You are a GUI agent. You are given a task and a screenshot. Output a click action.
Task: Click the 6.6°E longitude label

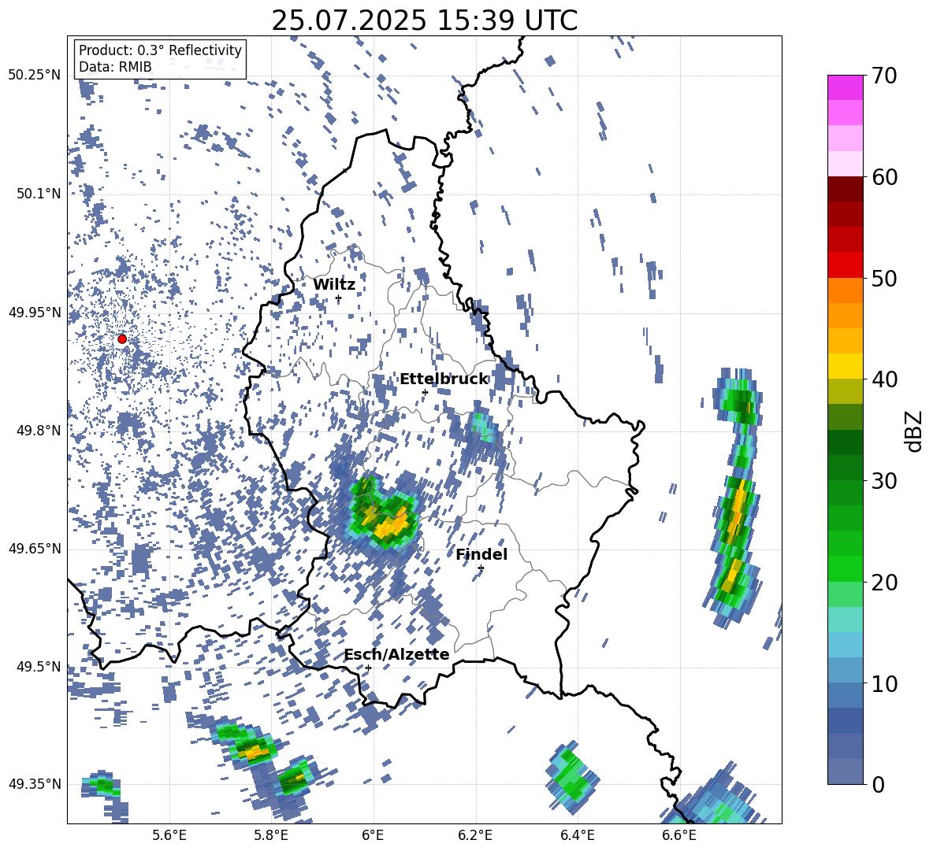tap(679, 835)
